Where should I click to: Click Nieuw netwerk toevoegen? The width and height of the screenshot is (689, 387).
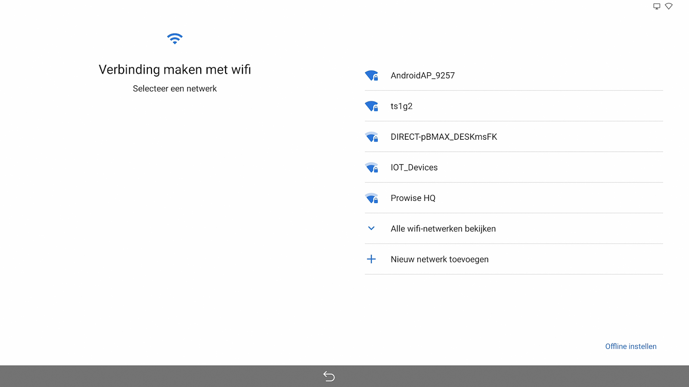(x=439, y=259)
